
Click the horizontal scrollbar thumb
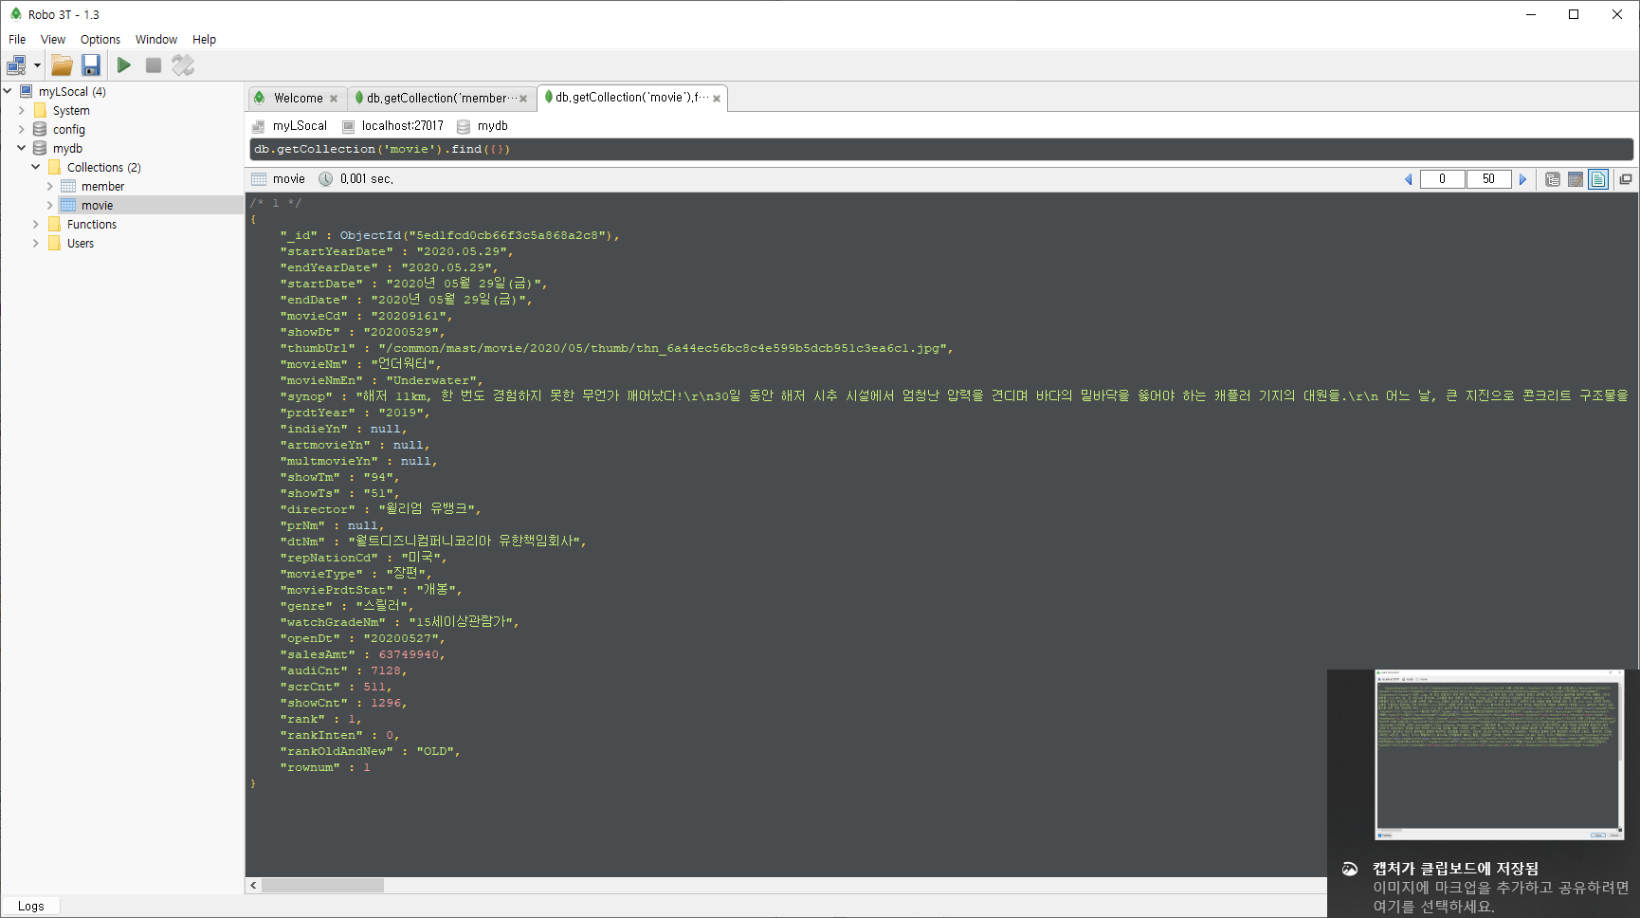pos(323,886)
